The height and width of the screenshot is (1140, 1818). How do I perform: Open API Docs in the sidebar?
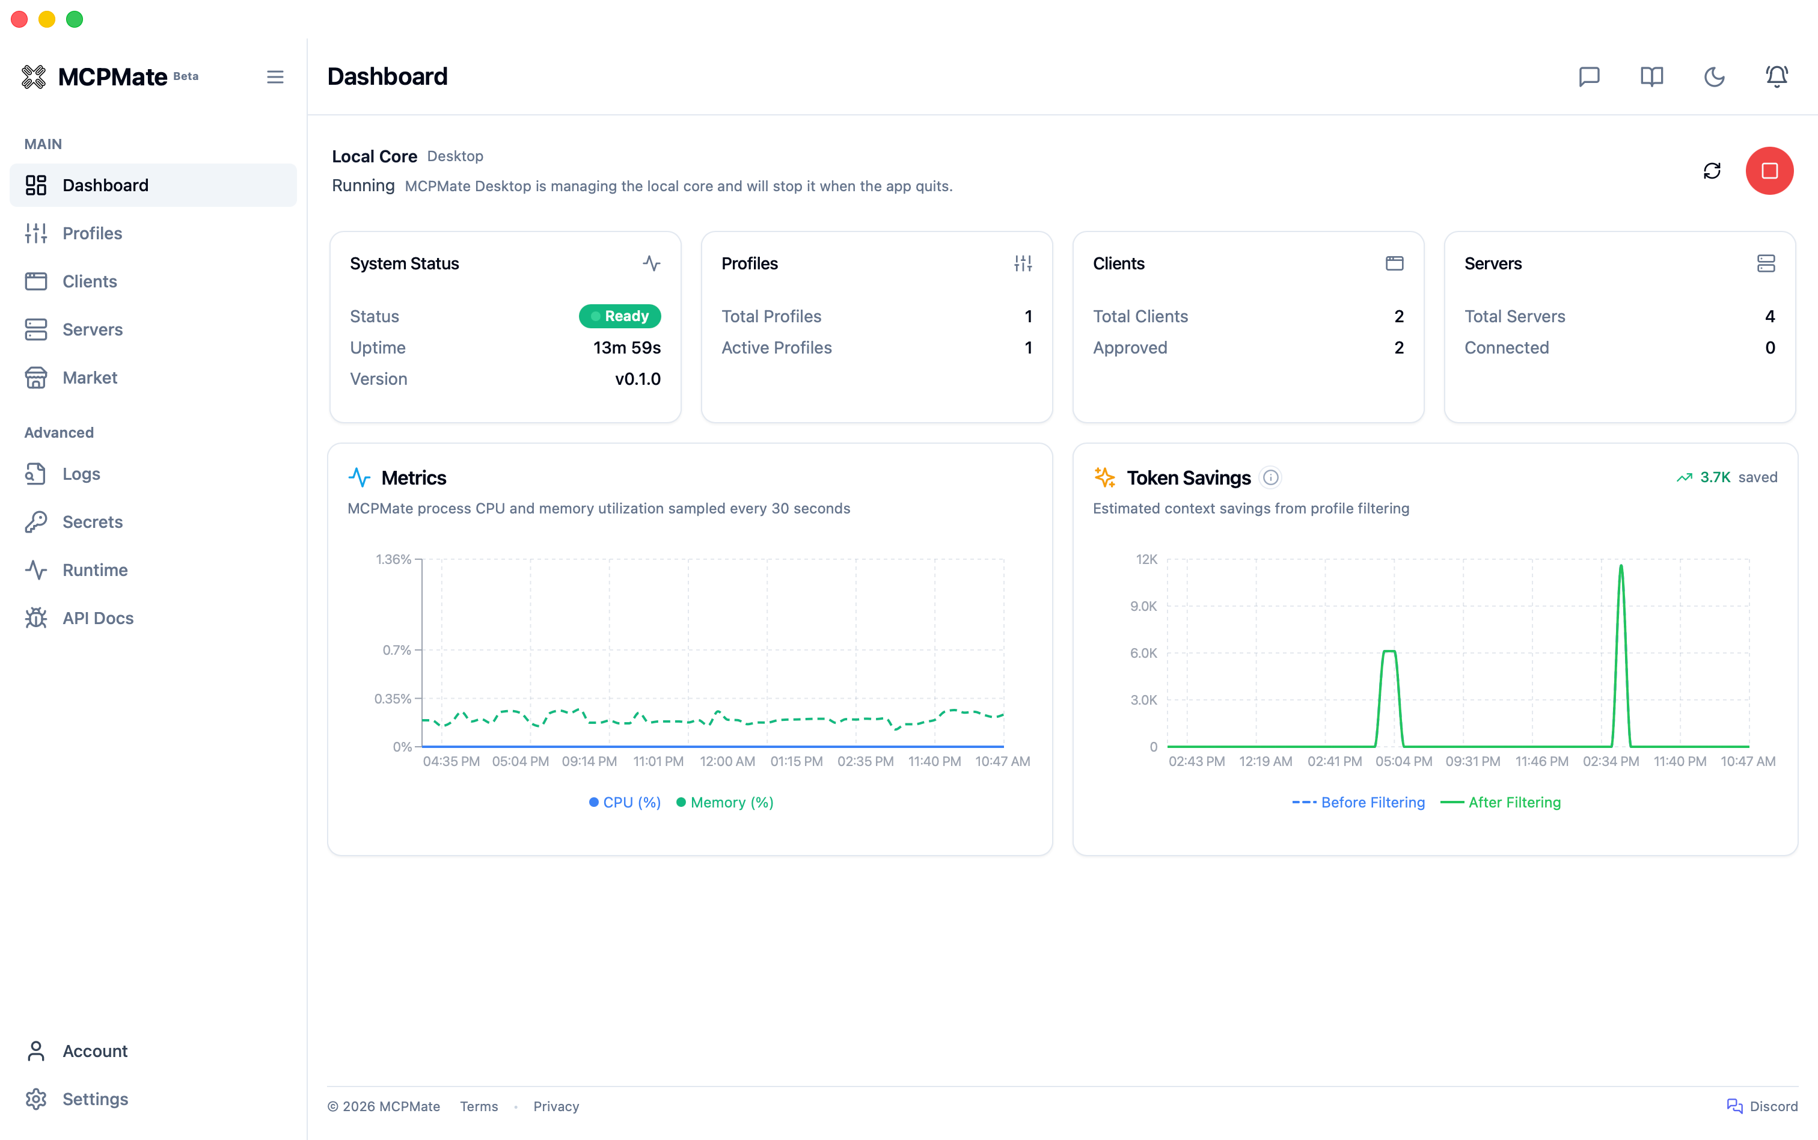coord(153,618)
